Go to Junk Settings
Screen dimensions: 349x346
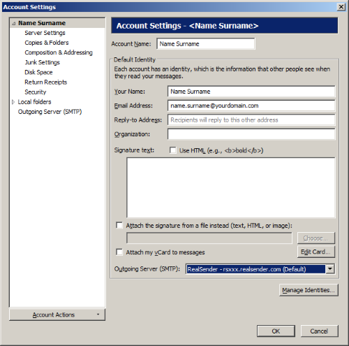43,62
